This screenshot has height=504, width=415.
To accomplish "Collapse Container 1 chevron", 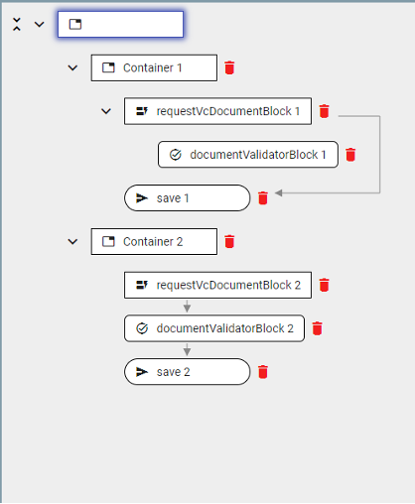I will [x=72, y=67].
